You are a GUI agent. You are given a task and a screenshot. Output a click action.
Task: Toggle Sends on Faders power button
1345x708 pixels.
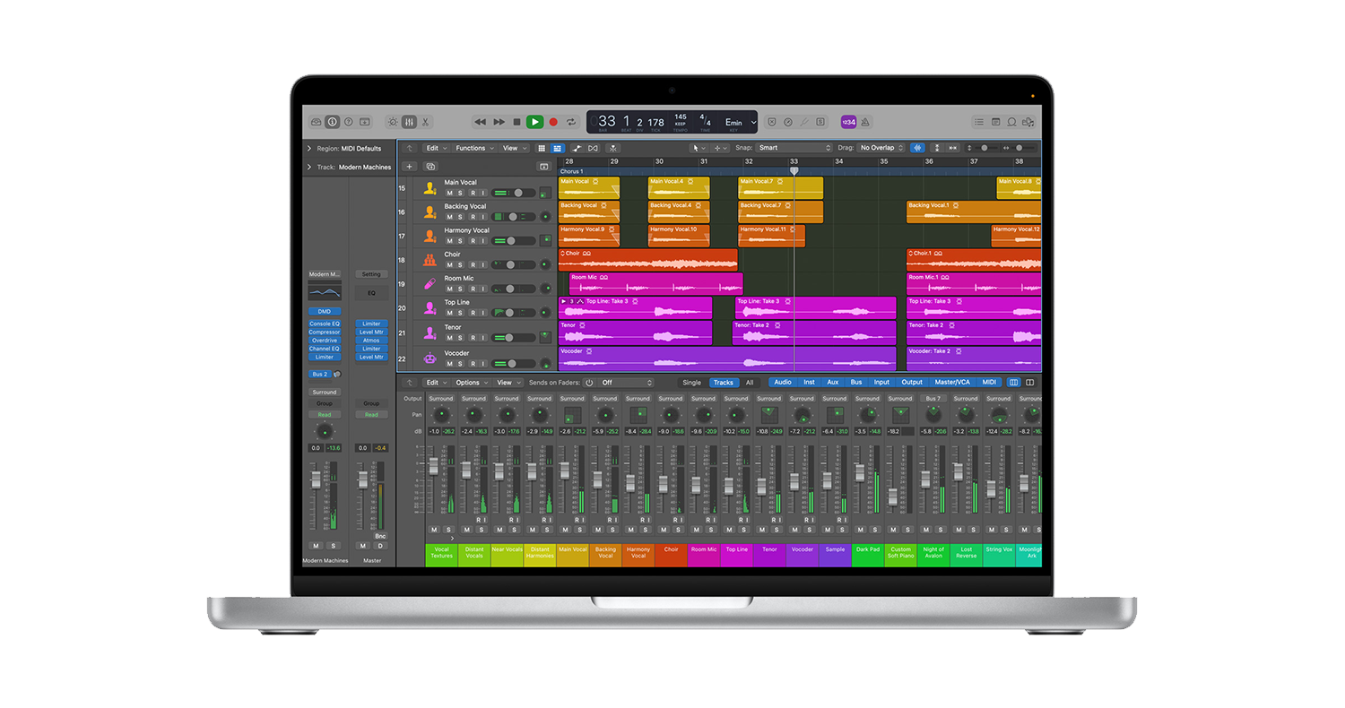point(589,383)
